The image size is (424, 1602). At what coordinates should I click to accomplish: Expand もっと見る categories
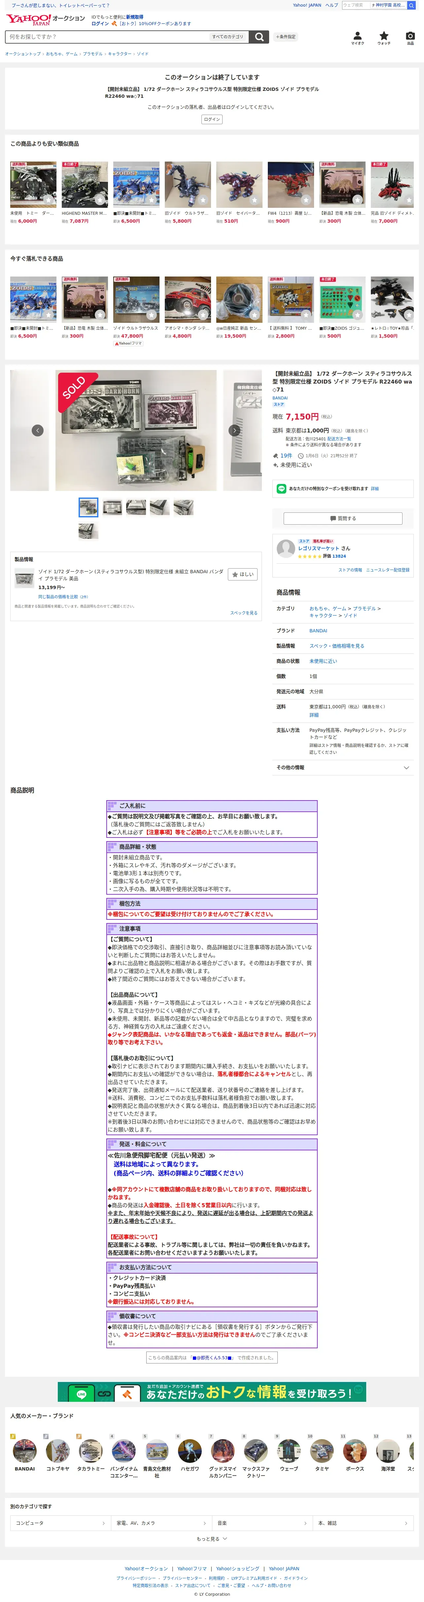212,1539
